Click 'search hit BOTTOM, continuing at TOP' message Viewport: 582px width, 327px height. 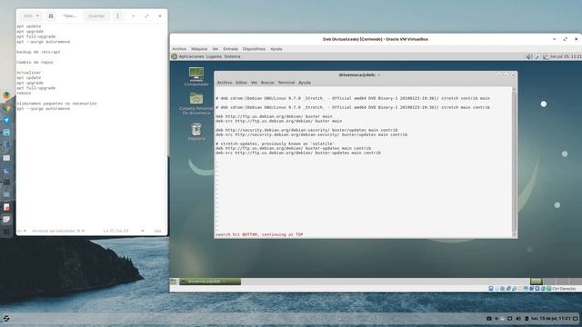[259, 234]
